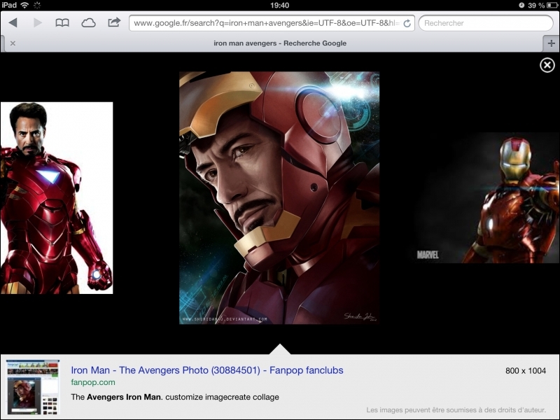560x420 pixels.
Task: Tap the 800 x 1004 image size text
Action: (526, 371)
